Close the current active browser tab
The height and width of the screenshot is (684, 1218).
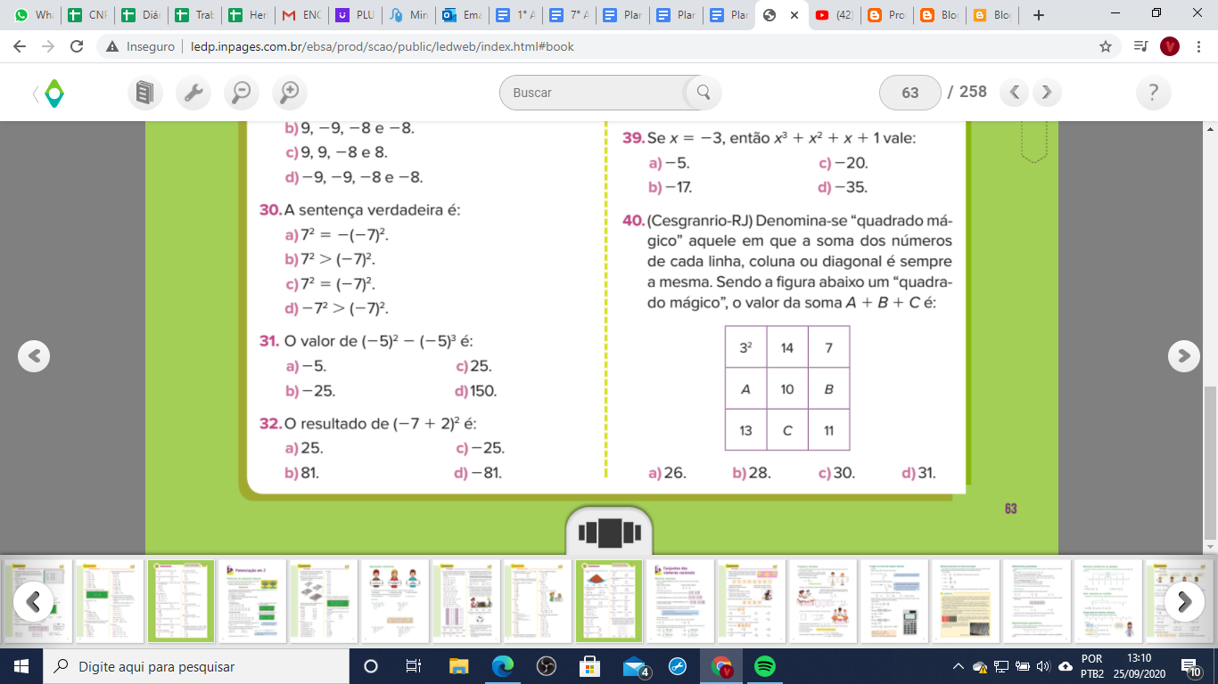click(x=794, y=15)
